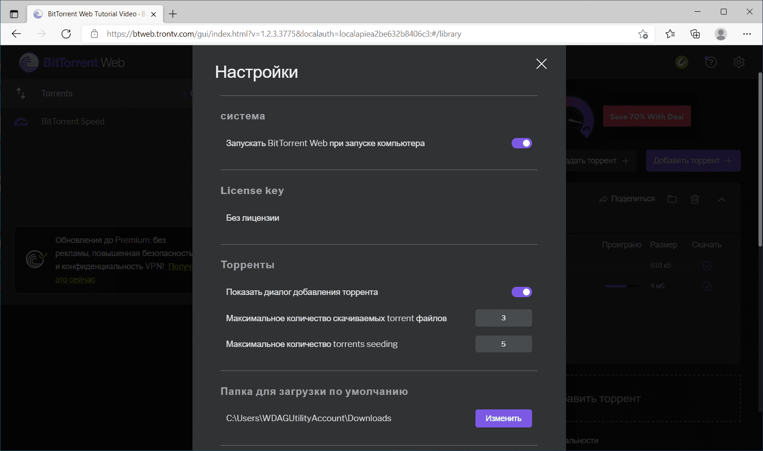Click the Premium shield icon in the promo banner
The width and height of the screenshot is (763, 451).
[36, 259]
